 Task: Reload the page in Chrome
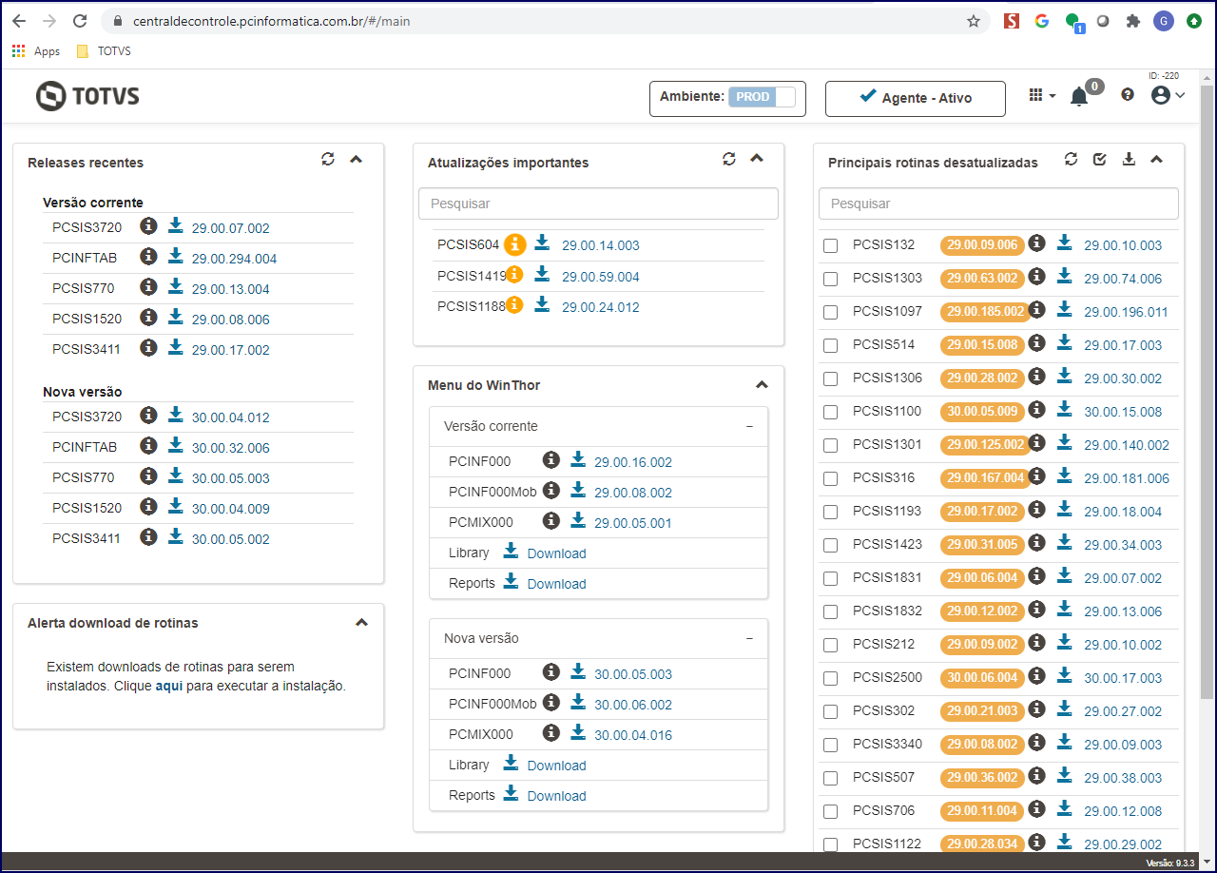(x=80, y=21)
